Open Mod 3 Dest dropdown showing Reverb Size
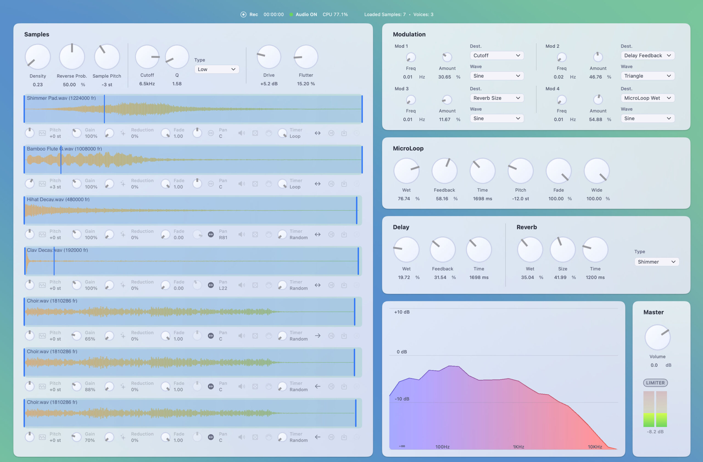This screenshot has width=703, height=462. [497, 98]
